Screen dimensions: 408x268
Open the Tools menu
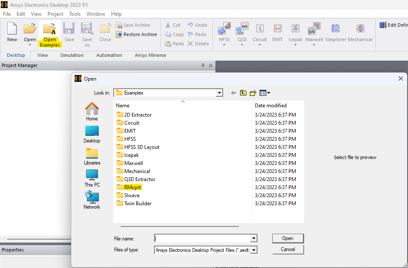[75, 14]
